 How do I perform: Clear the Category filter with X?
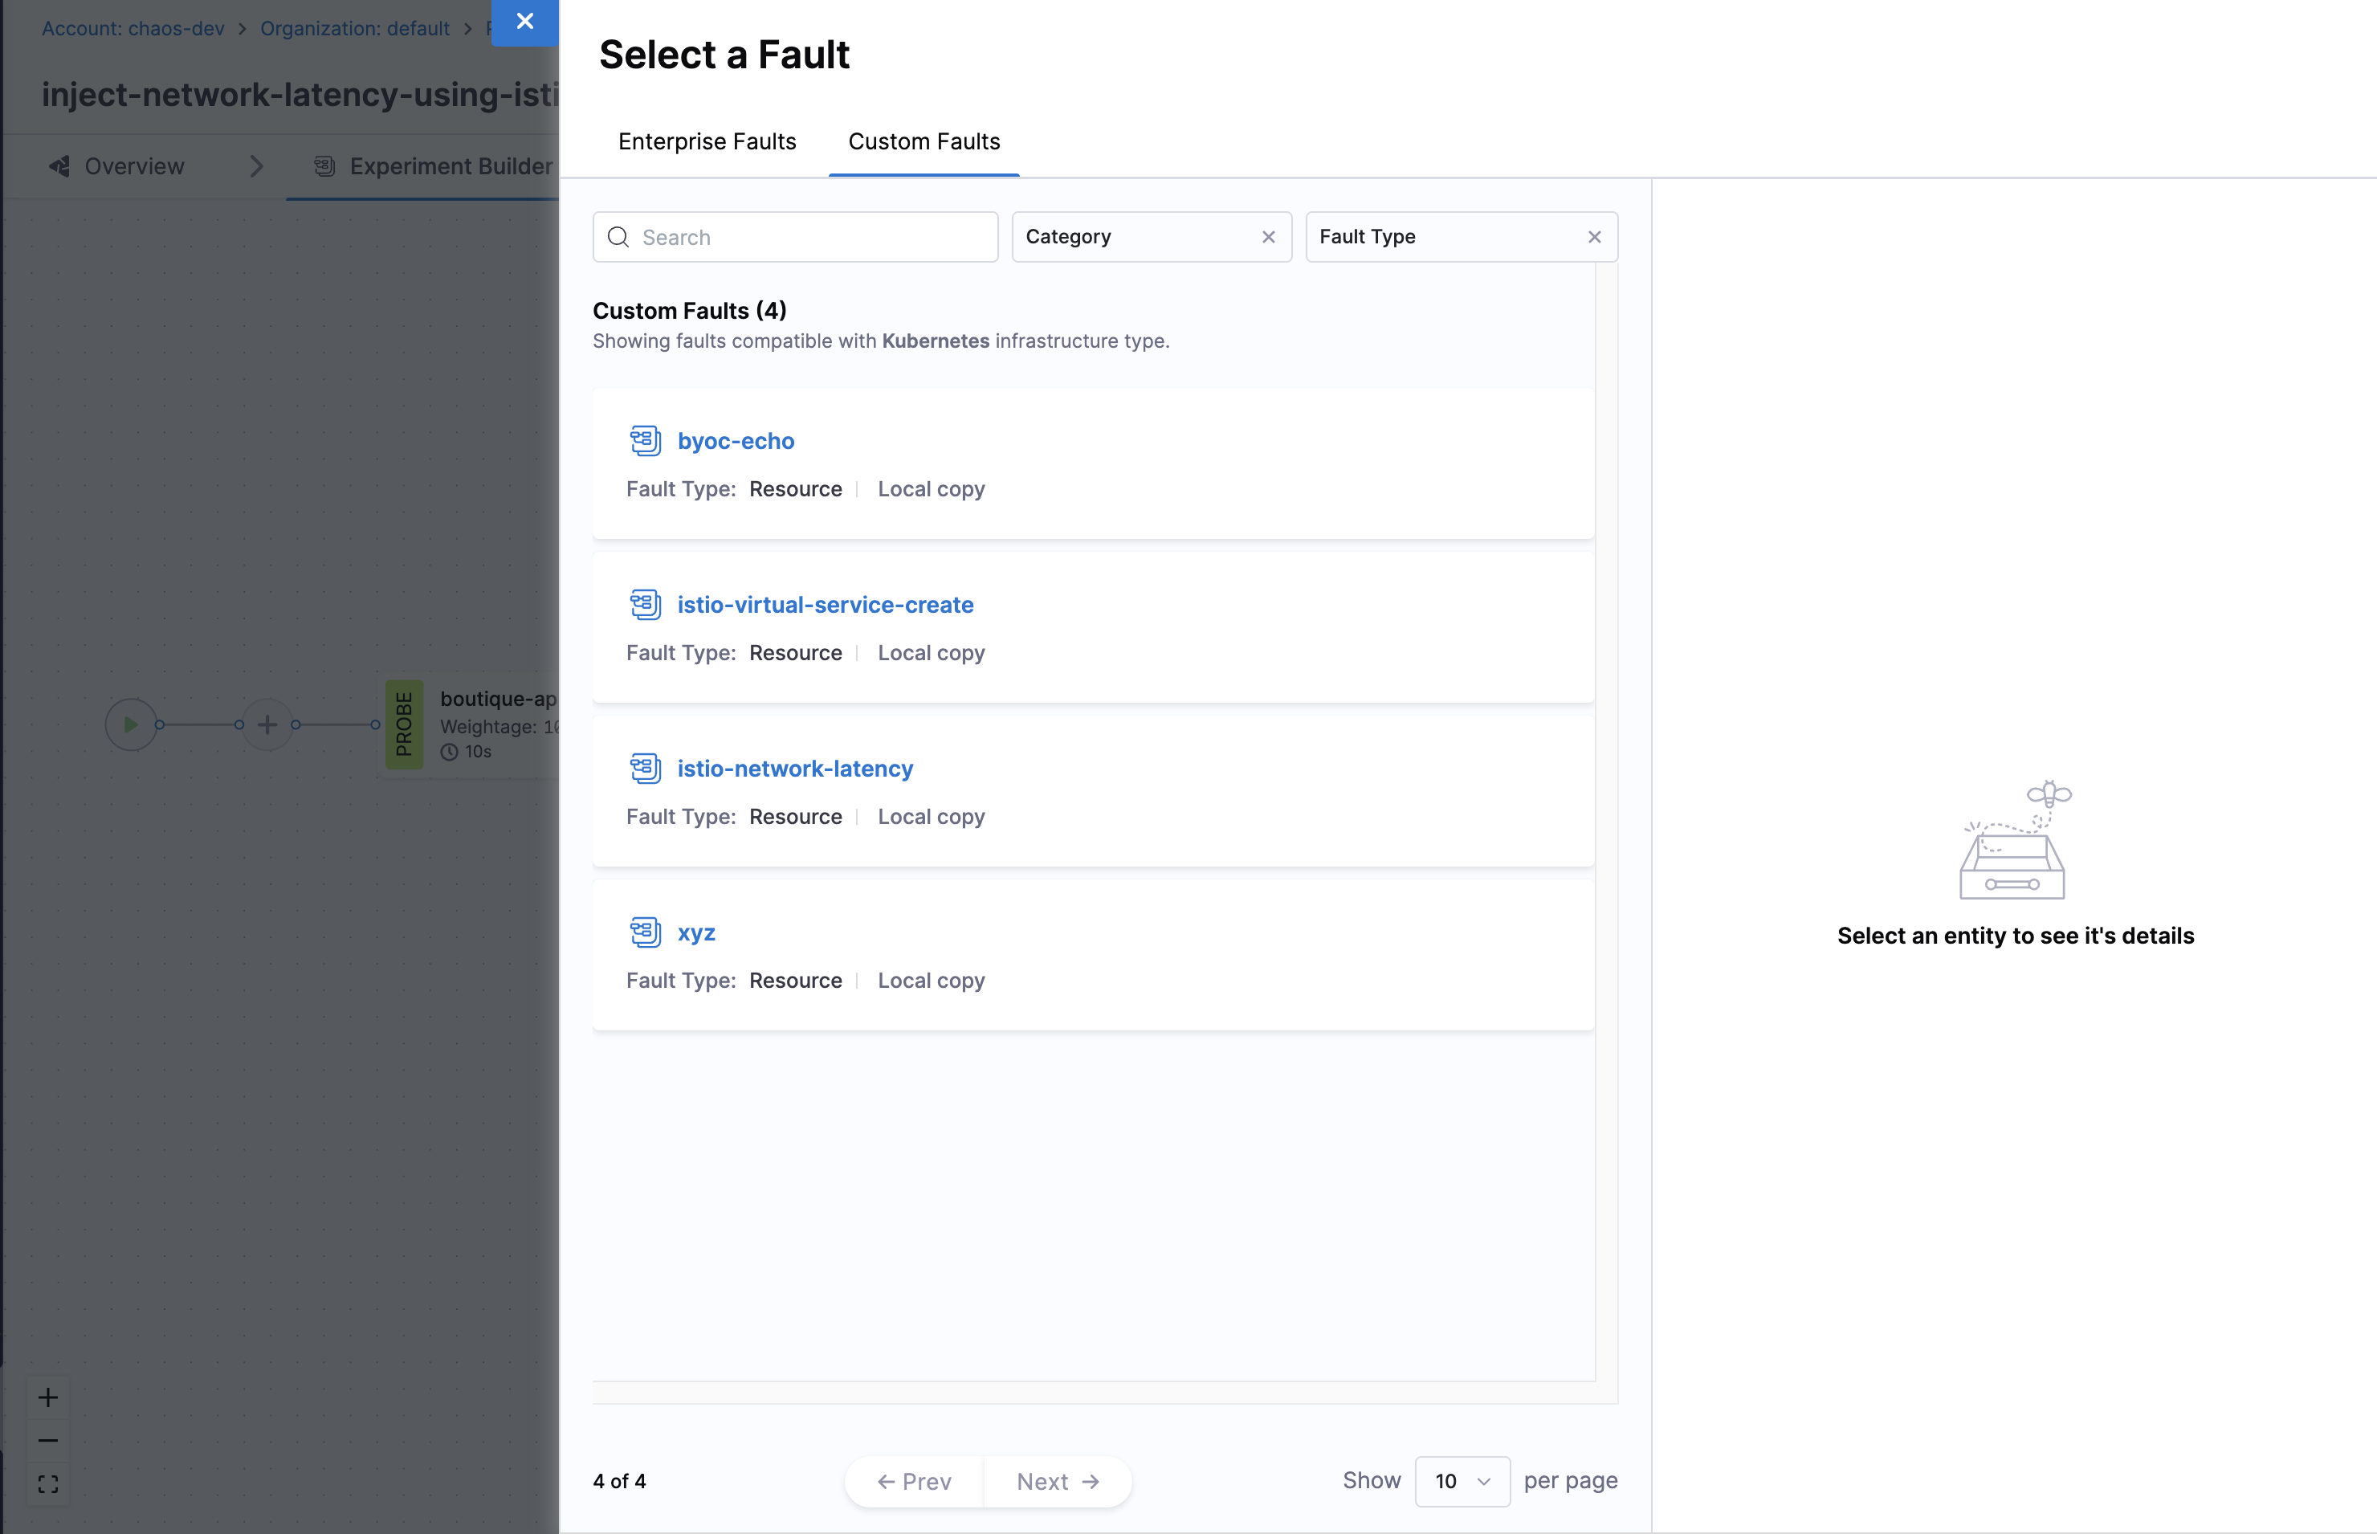[x=1268, y=237]
